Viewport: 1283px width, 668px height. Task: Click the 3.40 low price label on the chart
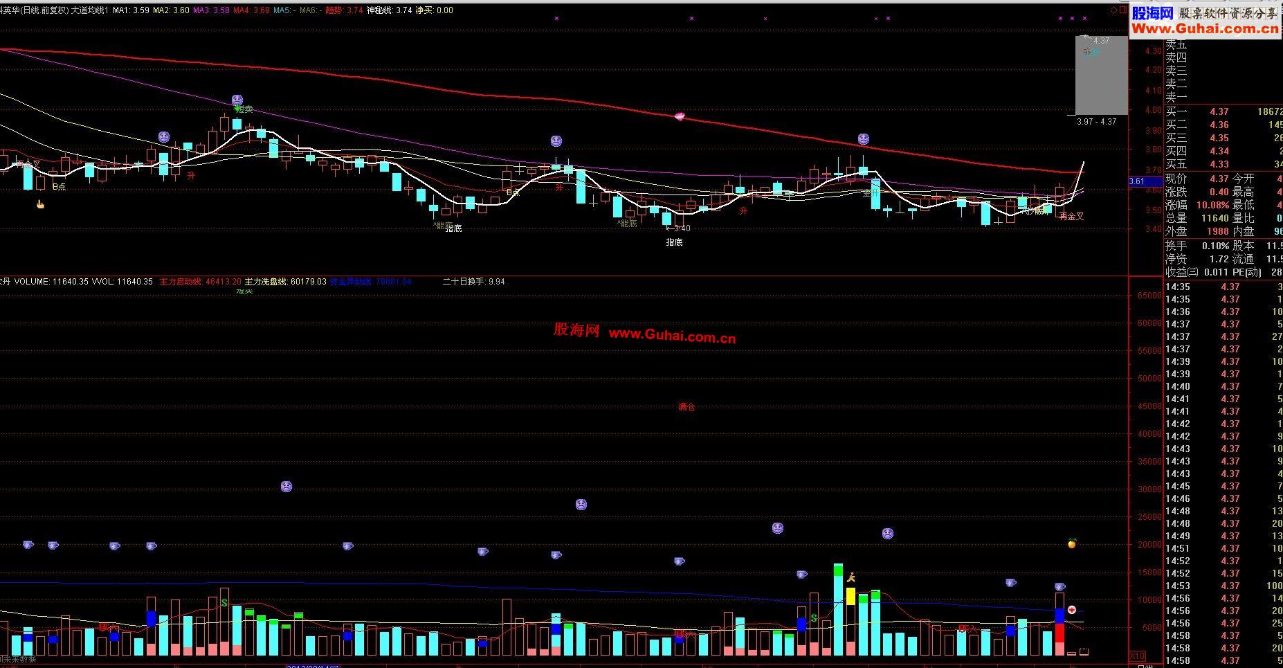[682, 228]
